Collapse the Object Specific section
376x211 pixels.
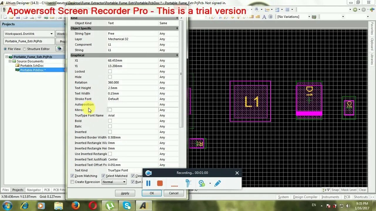177,28
